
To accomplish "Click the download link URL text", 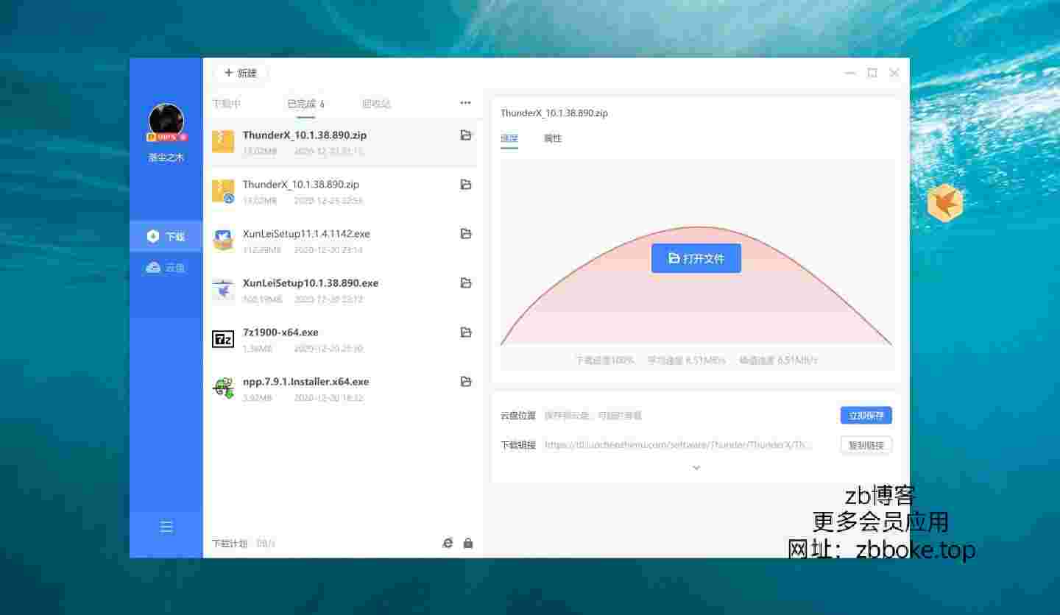I will coord(678,445).
